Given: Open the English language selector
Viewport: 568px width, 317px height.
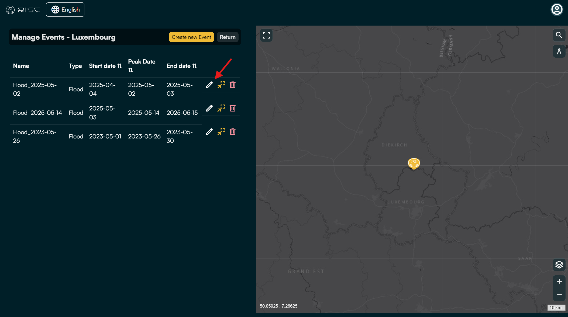Looking at the screenshot, I should click(x=65, y=10).
